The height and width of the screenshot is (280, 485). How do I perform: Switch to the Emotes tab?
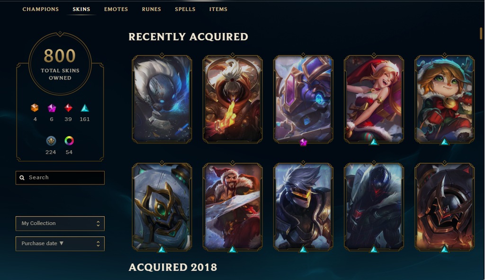click(x=116, y=9)
